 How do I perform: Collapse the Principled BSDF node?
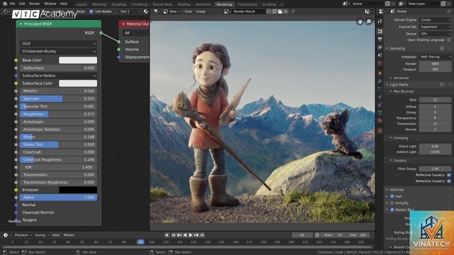21,24
